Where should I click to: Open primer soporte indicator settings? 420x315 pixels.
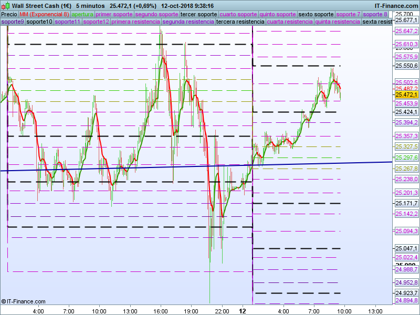[114, 14]
